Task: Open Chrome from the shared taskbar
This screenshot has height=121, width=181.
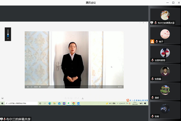Action: [74, 103]
